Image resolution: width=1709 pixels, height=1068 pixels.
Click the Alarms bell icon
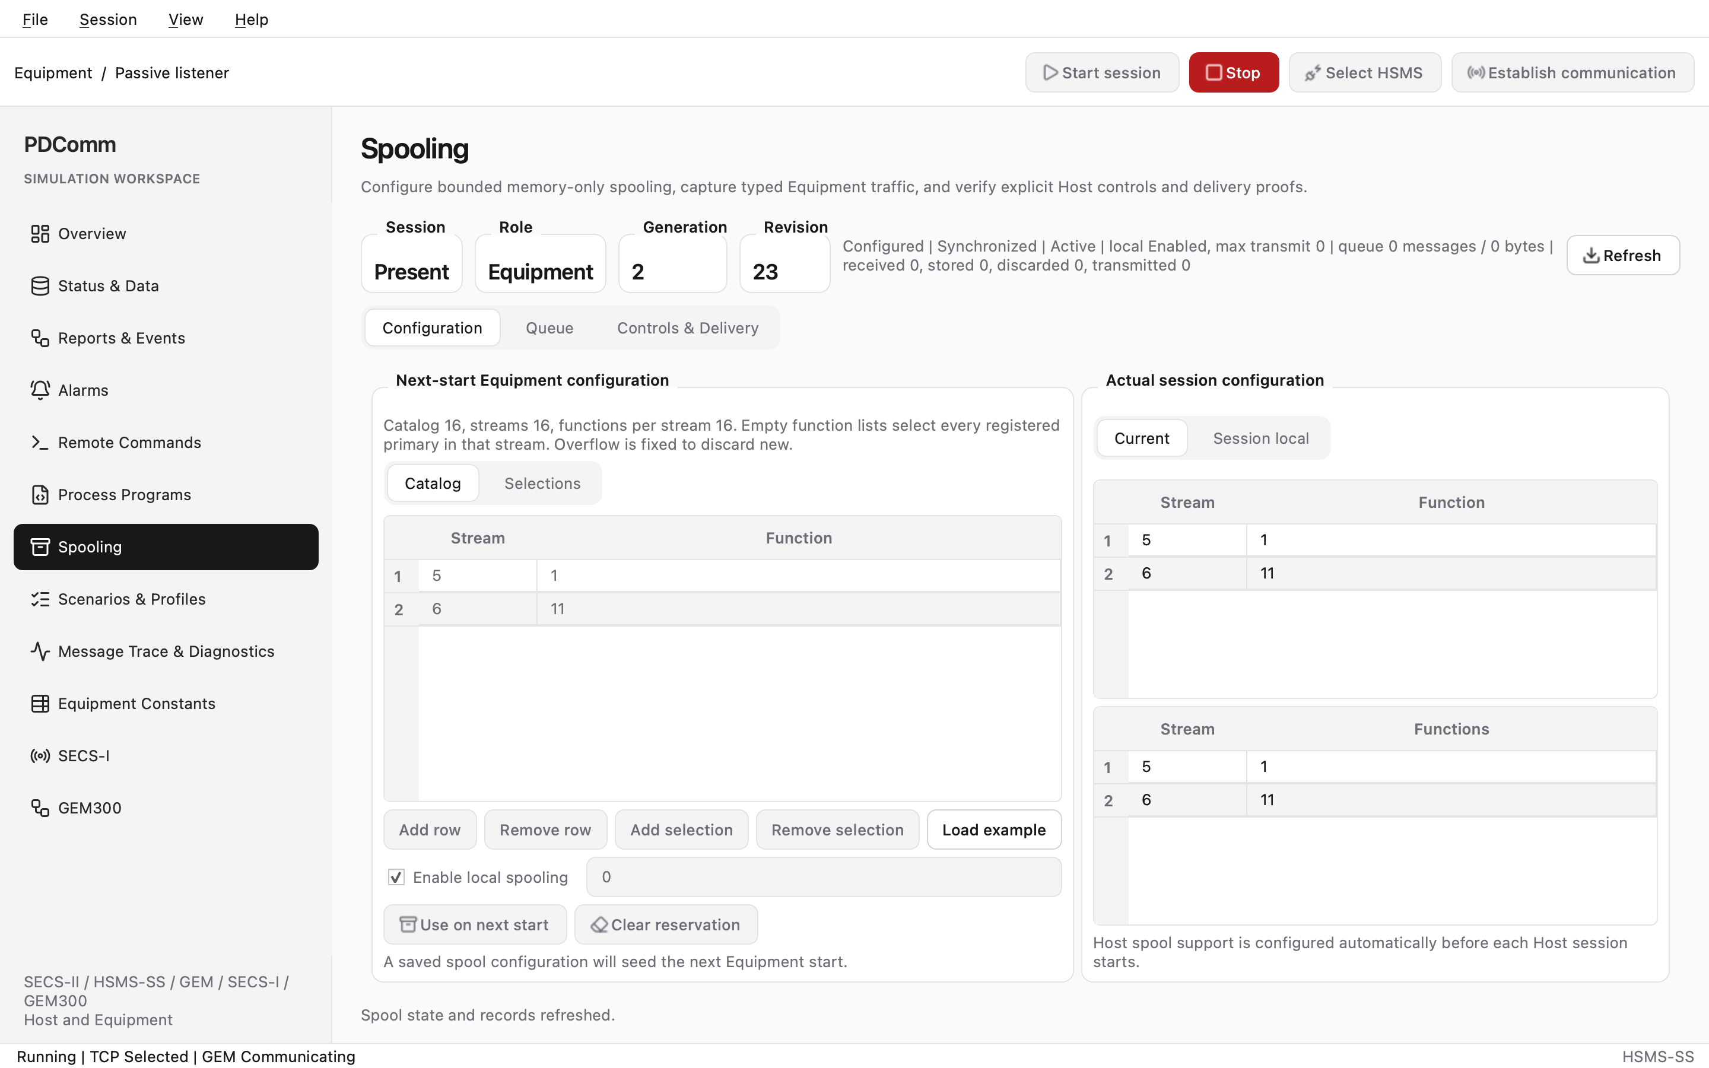(40, 390)
